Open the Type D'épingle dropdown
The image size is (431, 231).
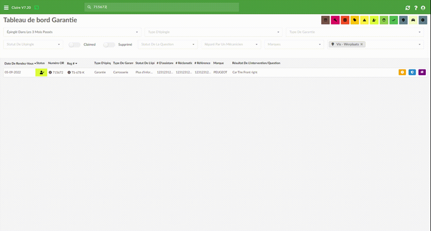[x=214, y=32]
